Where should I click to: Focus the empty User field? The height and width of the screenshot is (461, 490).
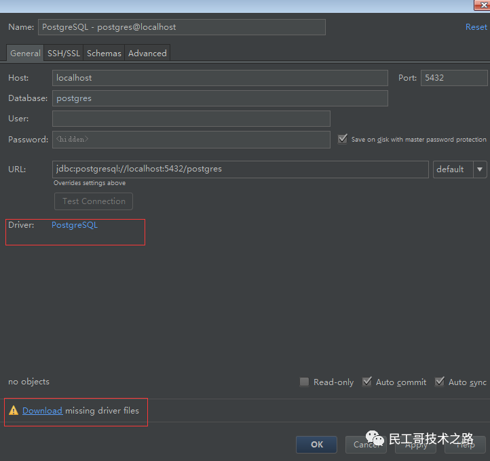click(191, 119)
